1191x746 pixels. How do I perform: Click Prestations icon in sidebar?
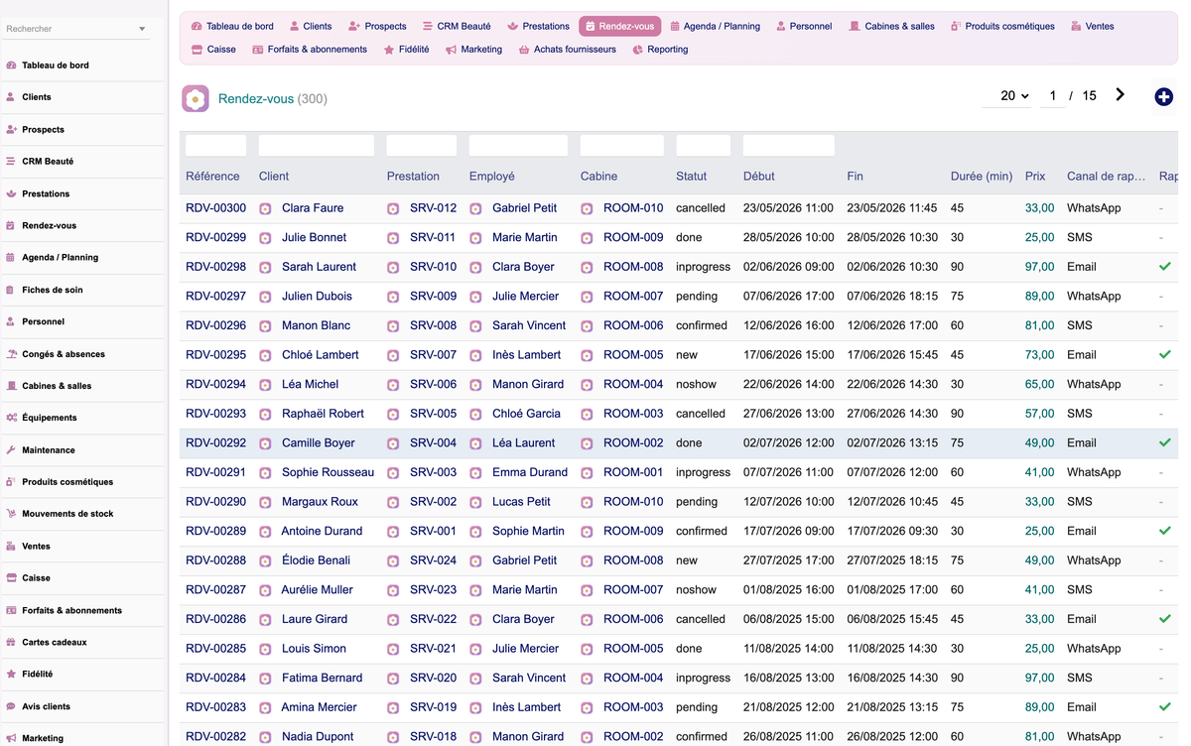tap(11, 193)
